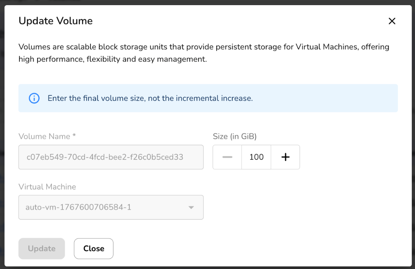Increase volume size with plus button
415x269 pixels.
[285, 157]
